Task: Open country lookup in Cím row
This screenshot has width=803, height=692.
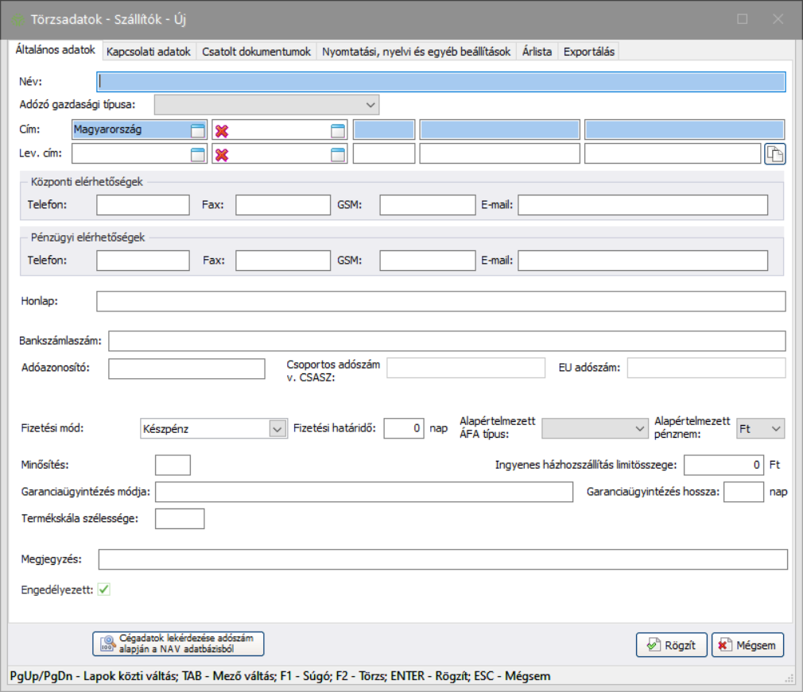Action: 198,130
